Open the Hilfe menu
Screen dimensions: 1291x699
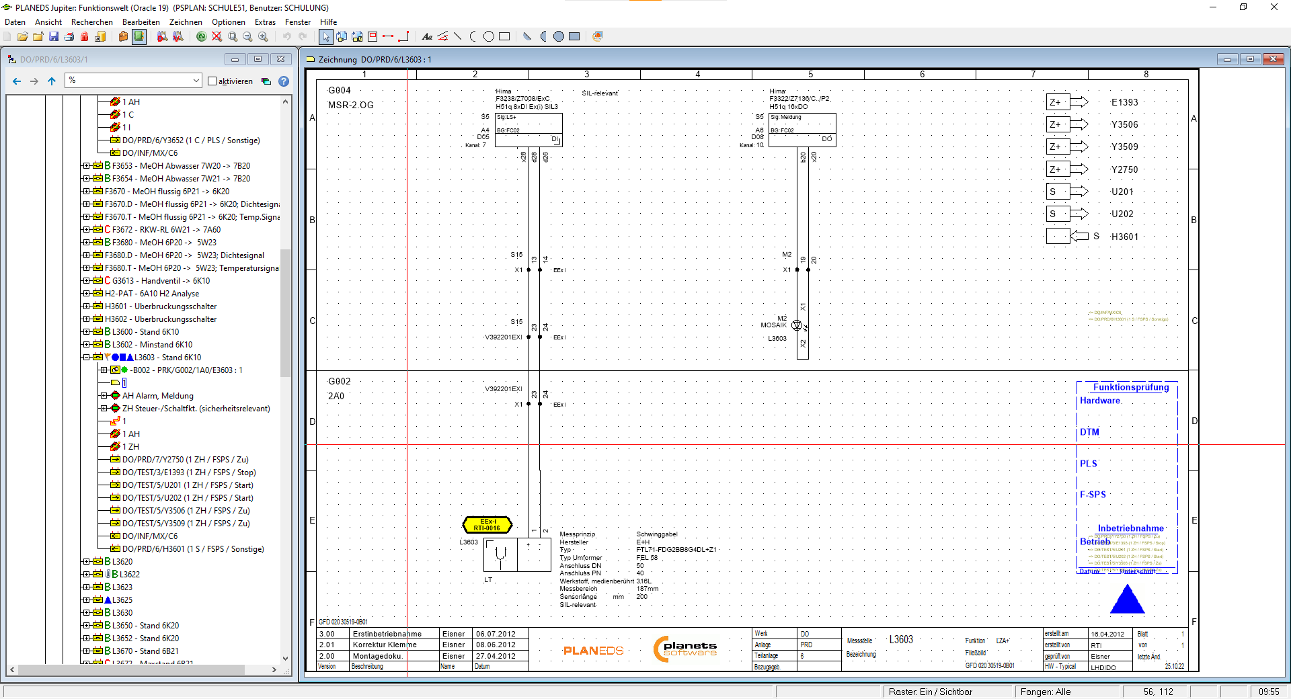pos(328,22)
